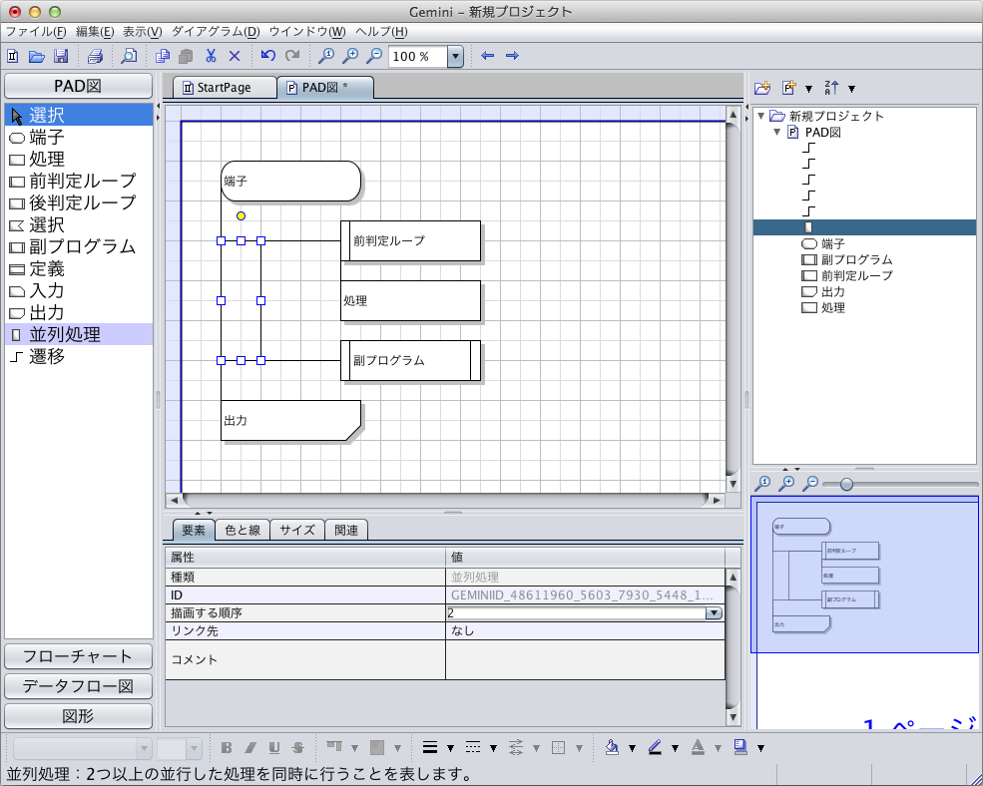Open the zoom percentage dropdown
Screen dimensions: 983x786
point(455,57)
